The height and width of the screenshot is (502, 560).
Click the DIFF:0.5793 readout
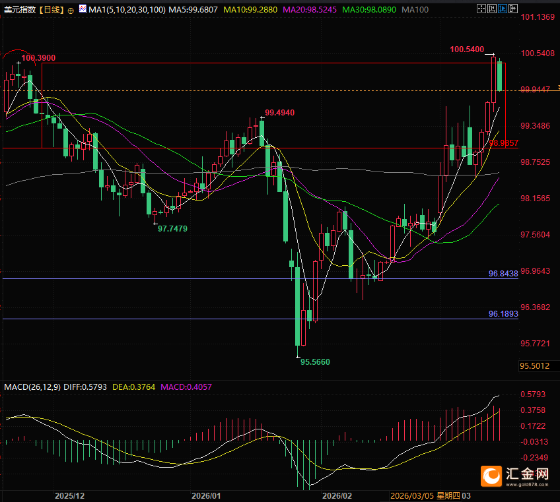tap(85, 387)
